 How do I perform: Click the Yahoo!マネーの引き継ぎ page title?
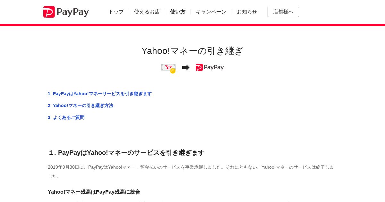pyautogui.click(x=193, y=51)
